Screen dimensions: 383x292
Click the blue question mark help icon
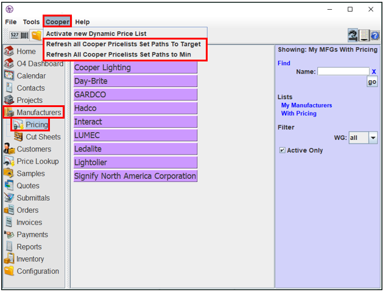coord(375,36)
